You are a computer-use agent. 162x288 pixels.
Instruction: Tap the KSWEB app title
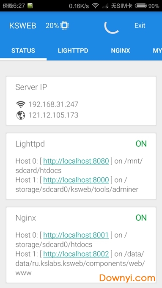point(23,26)
